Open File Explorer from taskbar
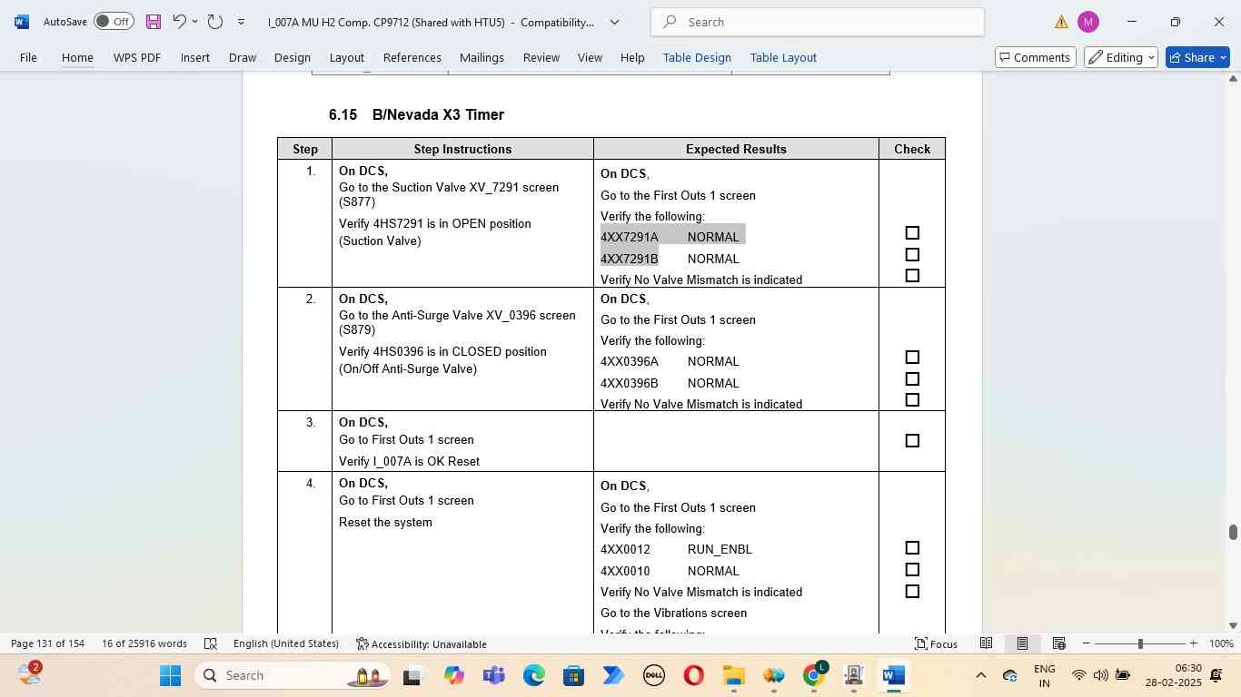Viewport: 1241px width, 697px height. click(x=733, y=675)
